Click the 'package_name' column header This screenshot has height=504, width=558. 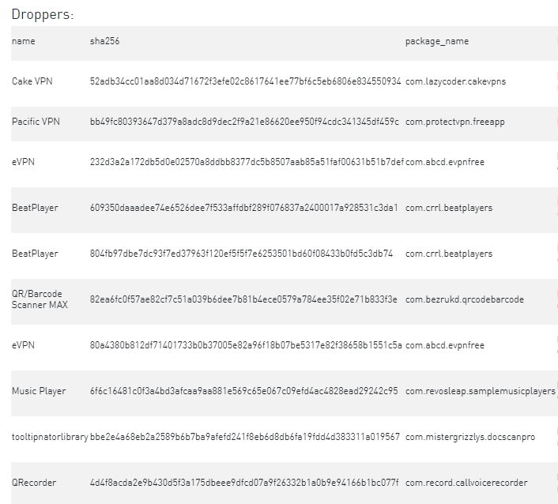pyautogui.click(x=437, y=42)
